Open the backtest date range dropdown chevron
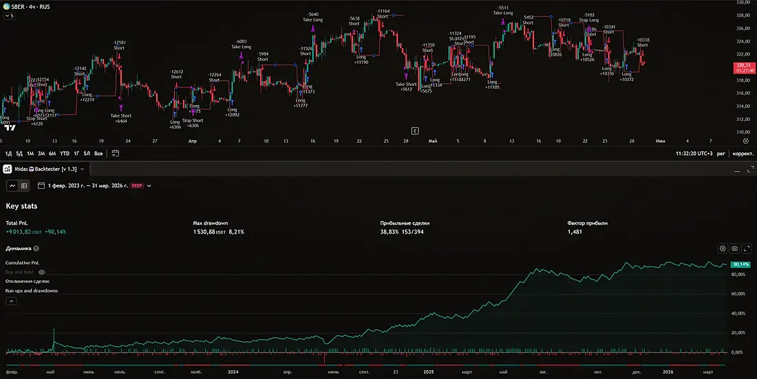757x379 pixels. click(149, 186)
